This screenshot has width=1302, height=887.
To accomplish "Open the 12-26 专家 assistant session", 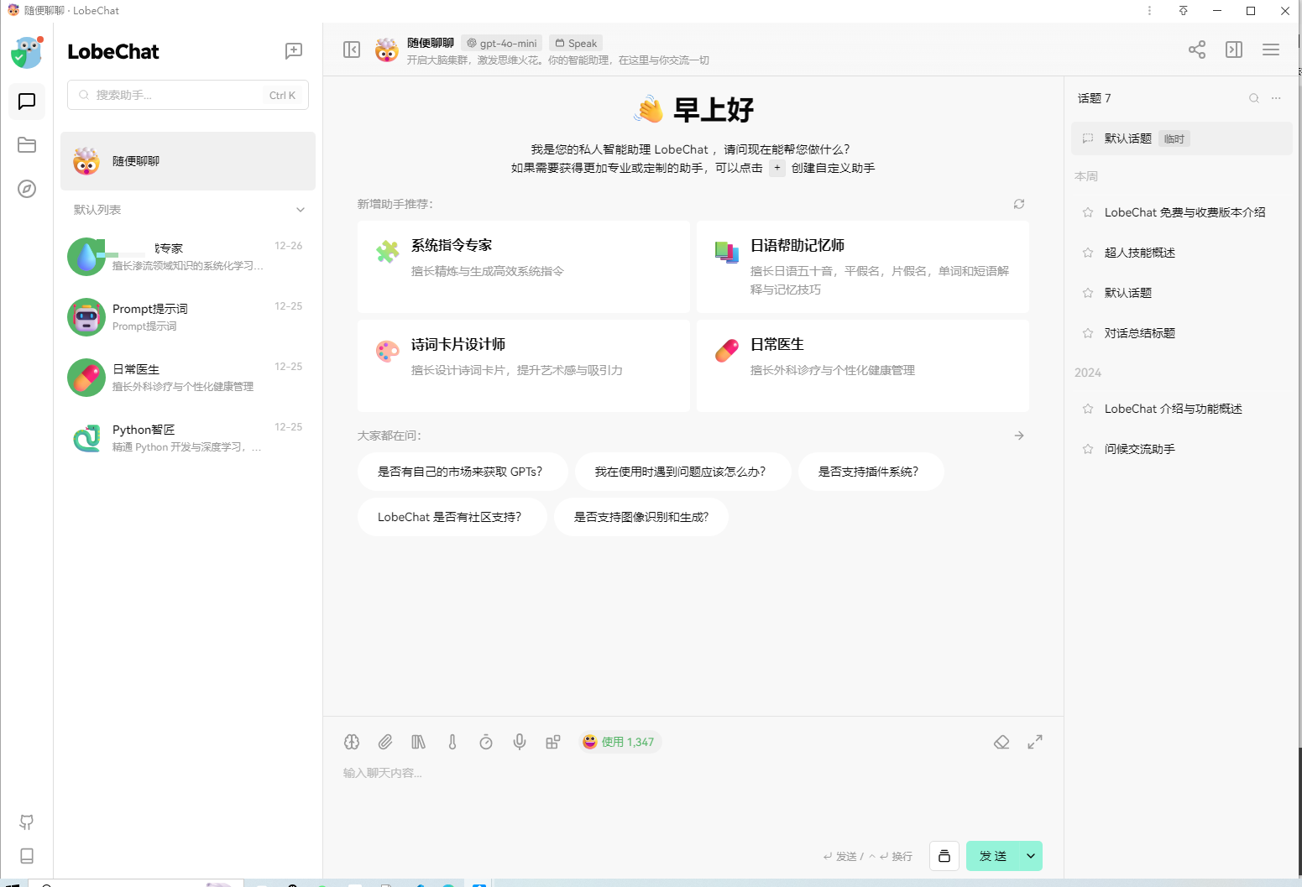I will point(188,257).
